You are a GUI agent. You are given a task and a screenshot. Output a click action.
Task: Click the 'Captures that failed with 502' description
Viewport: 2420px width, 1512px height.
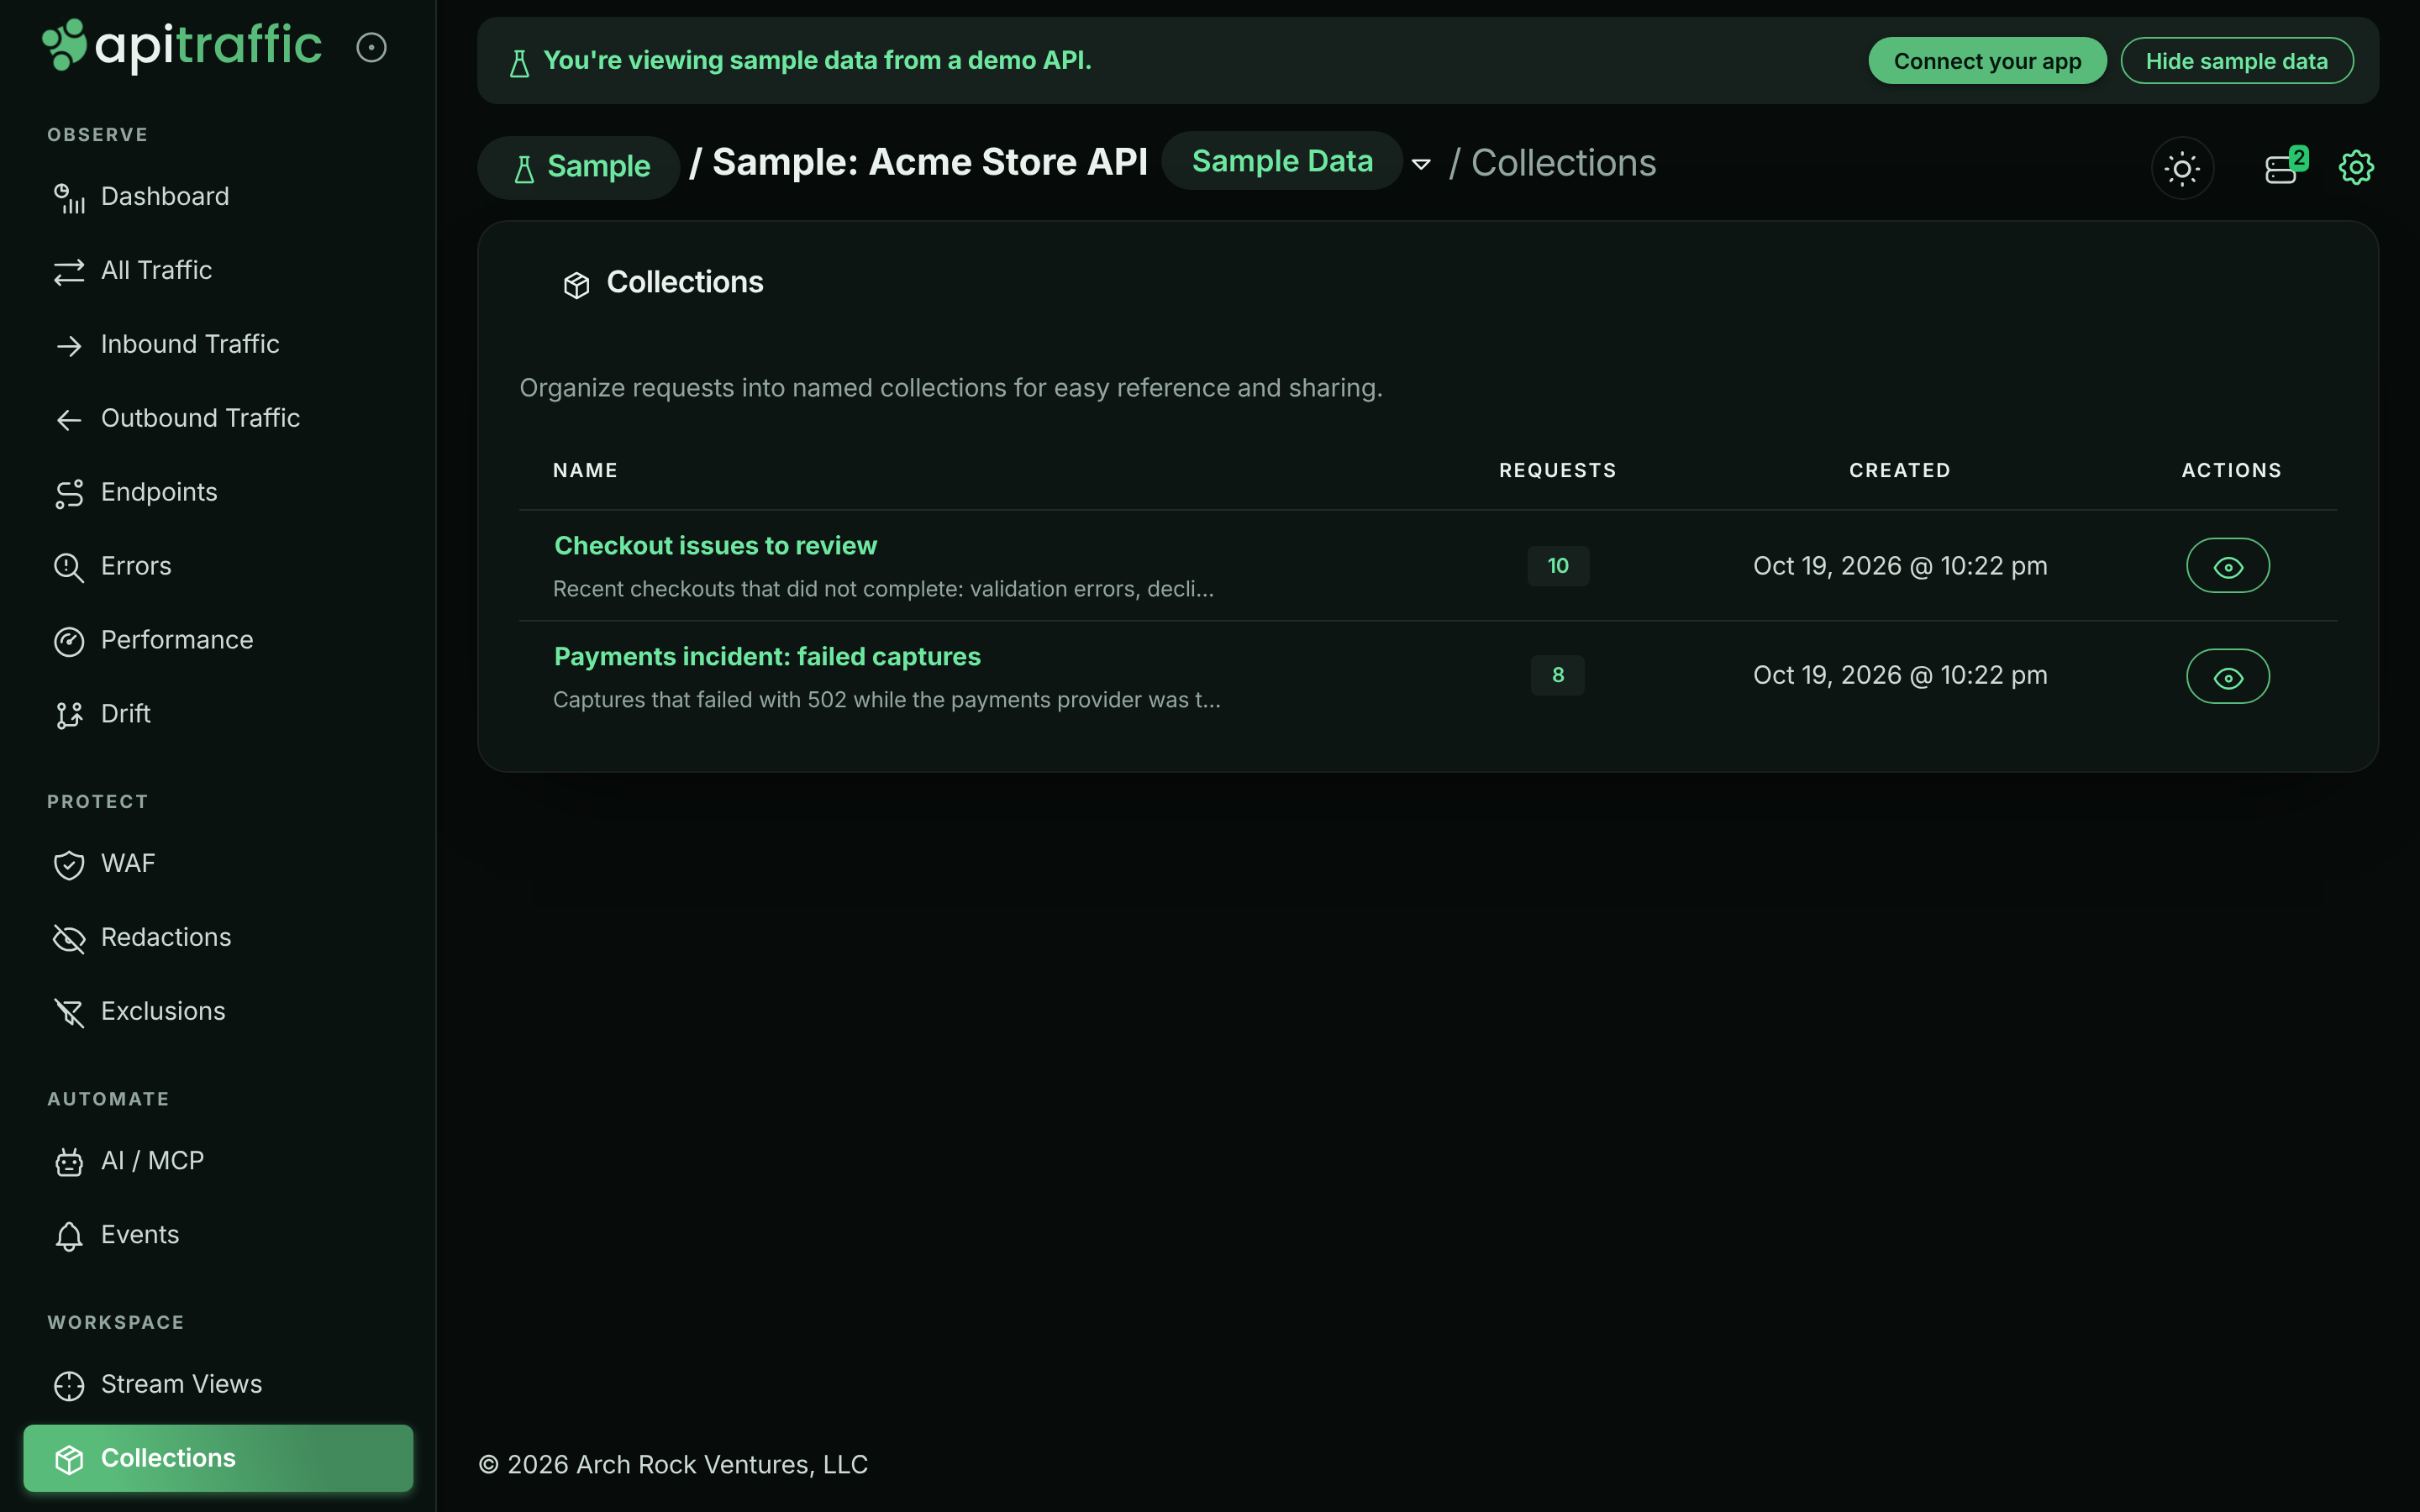(x=887, y=700)
